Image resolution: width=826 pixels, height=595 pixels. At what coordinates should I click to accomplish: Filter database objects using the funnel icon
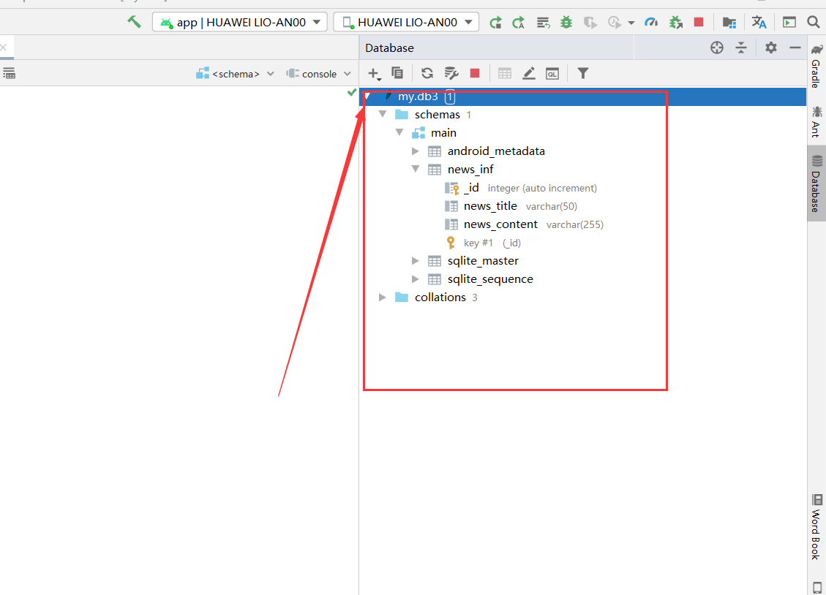[582, 73]
